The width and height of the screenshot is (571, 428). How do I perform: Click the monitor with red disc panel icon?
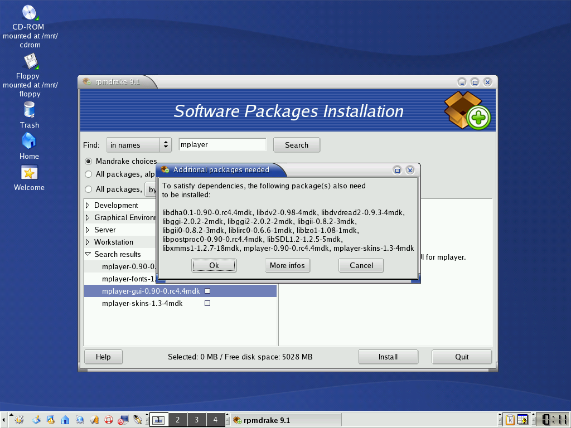coord(123,420)
